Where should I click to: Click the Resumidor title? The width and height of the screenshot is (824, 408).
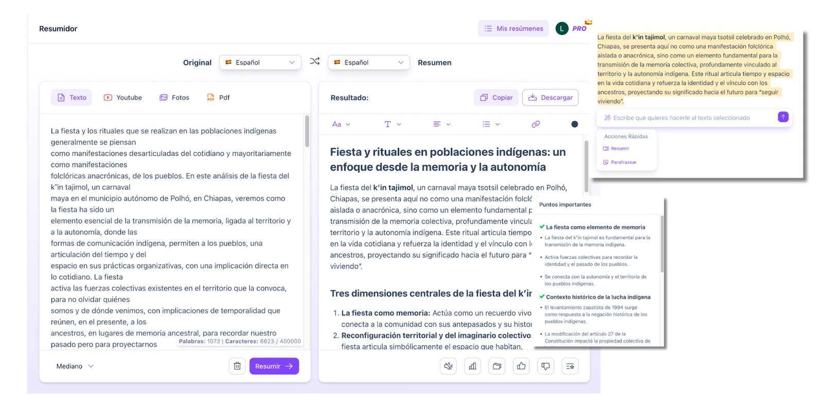pos(58,29)
